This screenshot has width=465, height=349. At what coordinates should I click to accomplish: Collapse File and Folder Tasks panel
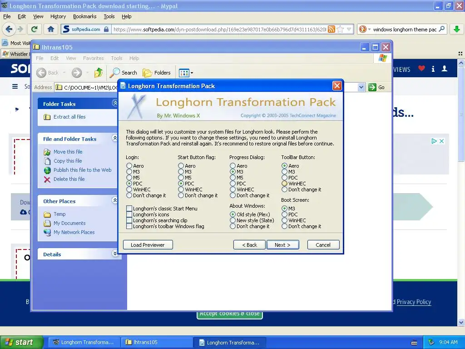point(115,138)
